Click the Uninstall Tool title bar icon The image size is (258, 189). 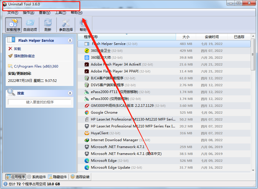coord(5,4)
